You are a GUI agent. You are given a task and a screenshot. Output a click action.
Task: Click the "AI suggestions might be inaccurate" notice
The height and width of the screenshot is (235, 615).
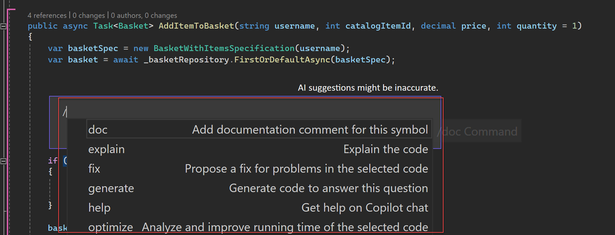point(368,87)
